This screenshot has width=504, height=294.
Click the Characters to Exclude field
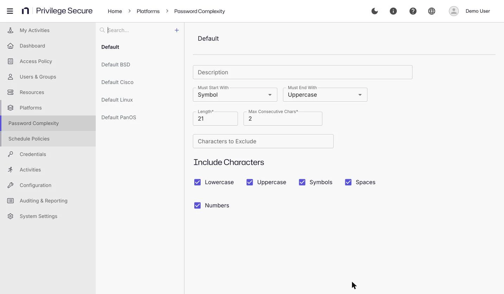(x=263, y=141)
